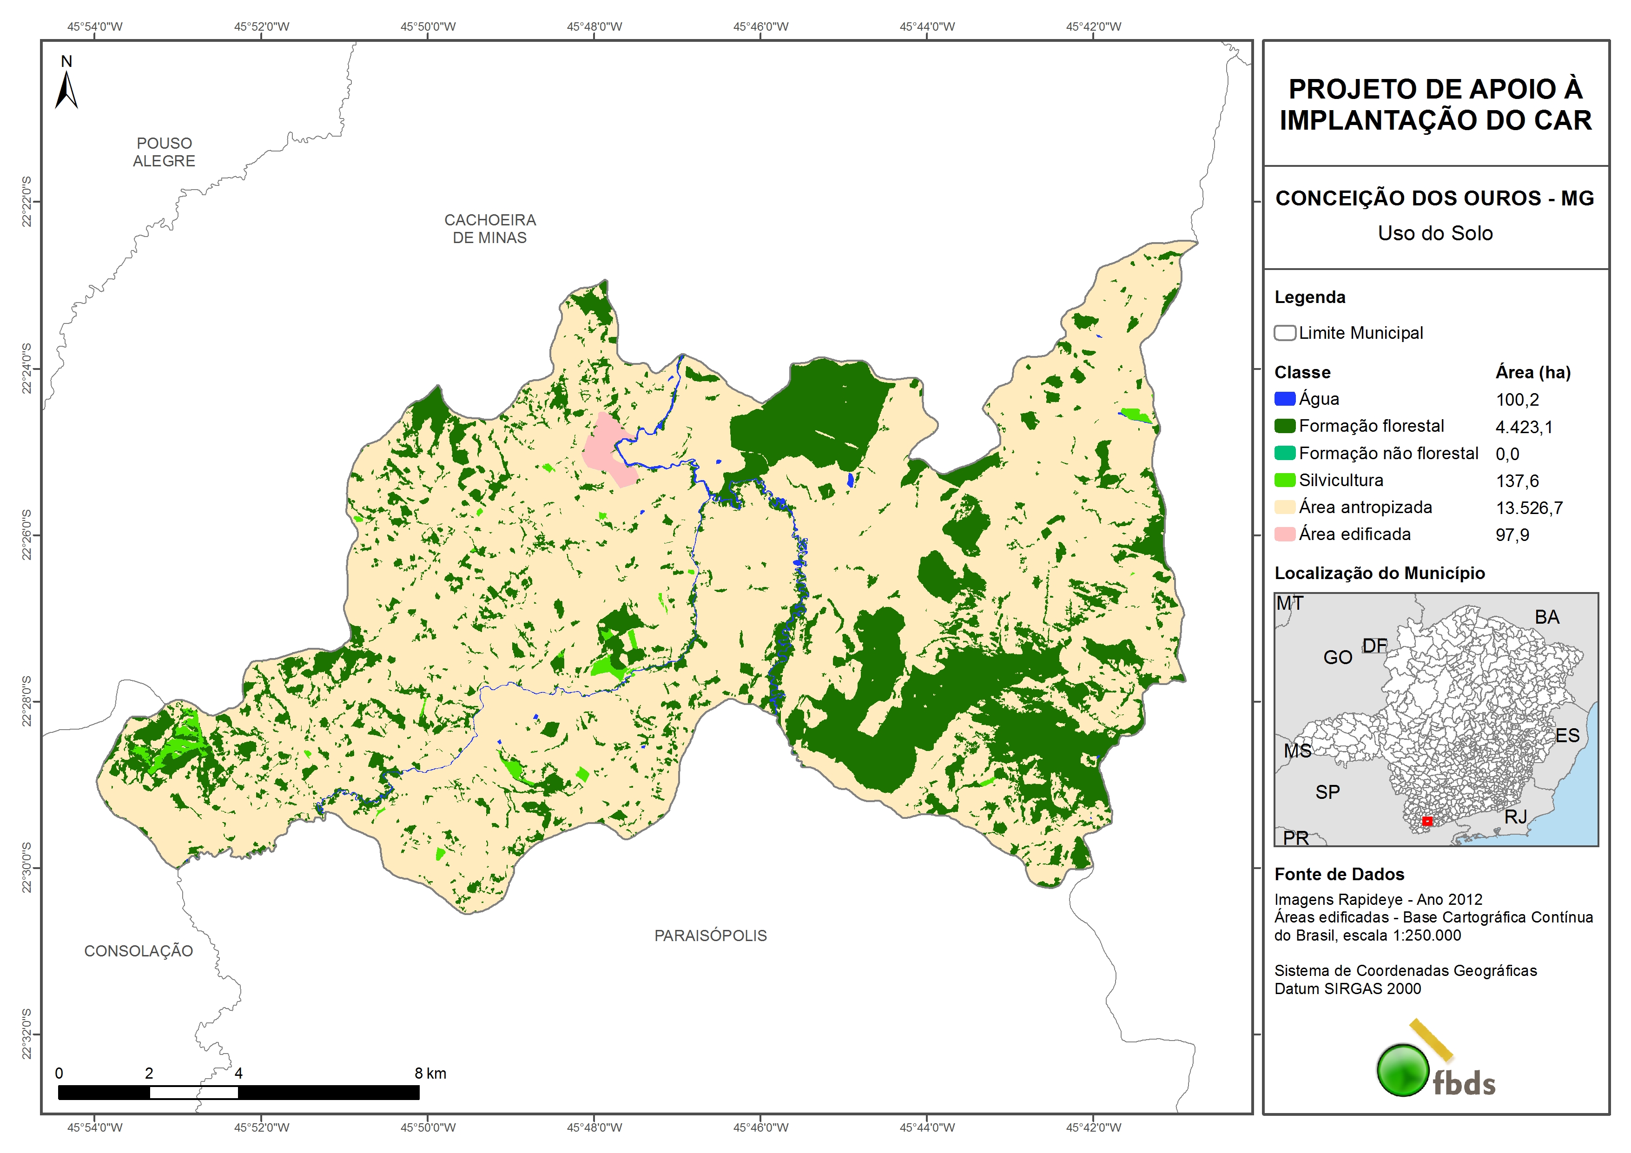Screen dimensions: 1631x1153
Task: Click the Água blue legend swatch
Action: (1284, 399)
